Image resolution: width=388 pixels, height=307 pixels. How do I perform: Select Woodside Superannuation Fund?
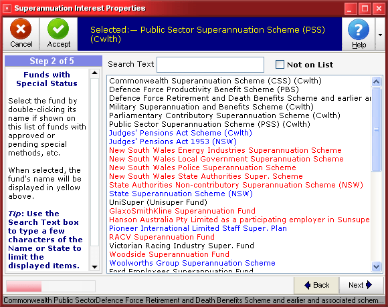tap(169, 254)
